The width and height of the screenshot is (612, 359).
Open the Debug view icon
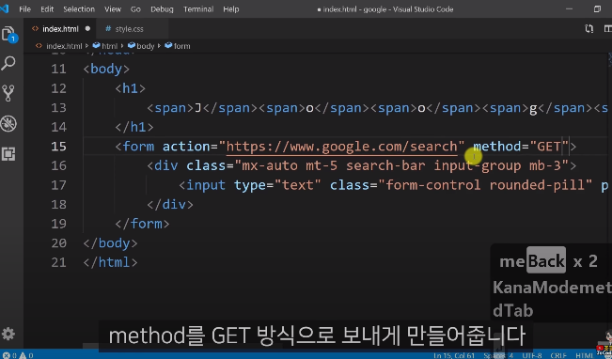[x=8, y=124]
